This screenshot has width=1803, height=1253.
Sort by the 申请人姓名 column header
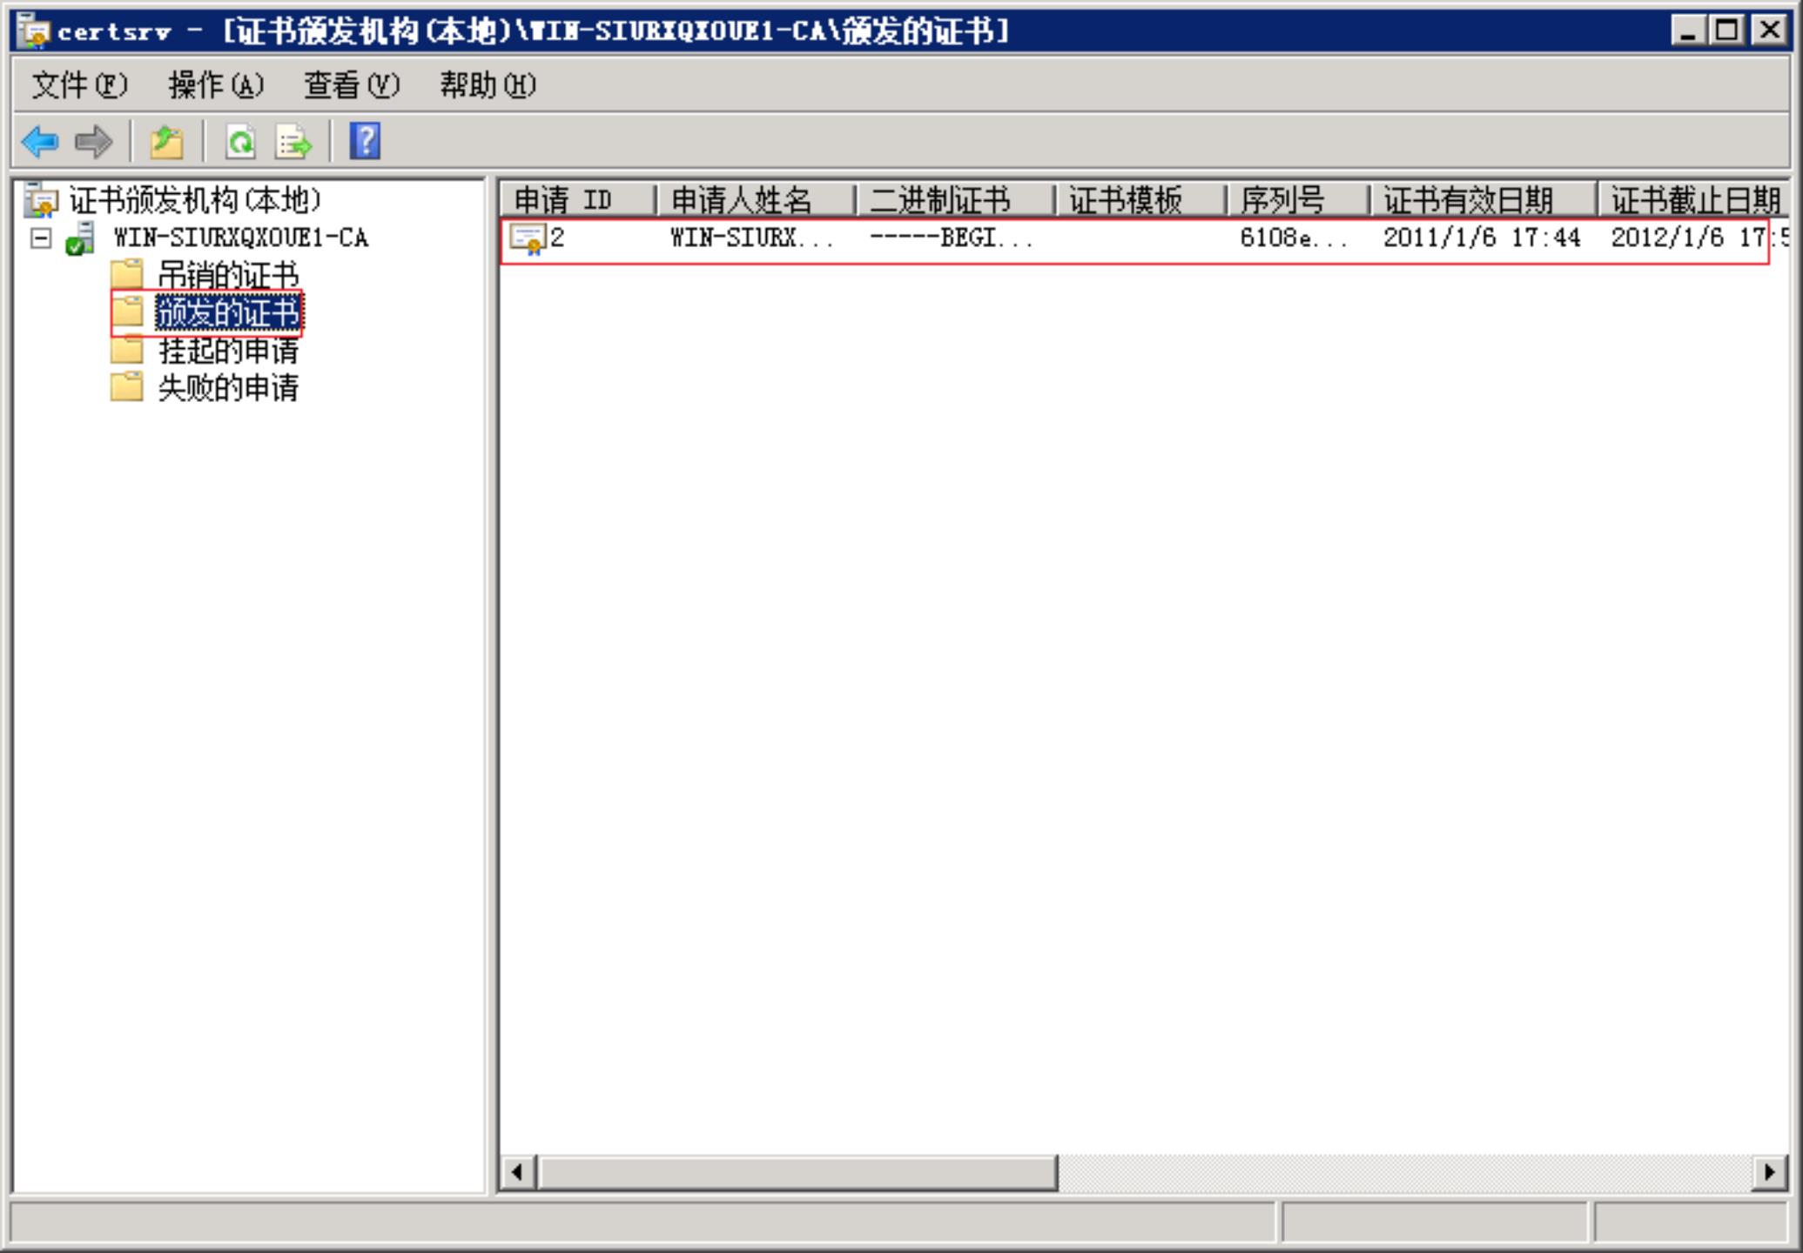756,200
